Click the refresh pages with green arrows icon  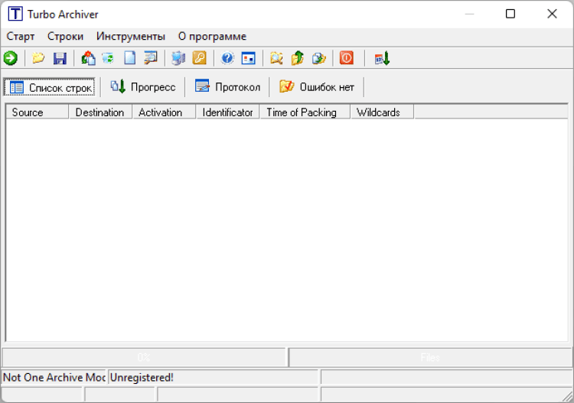pos(109,58)
